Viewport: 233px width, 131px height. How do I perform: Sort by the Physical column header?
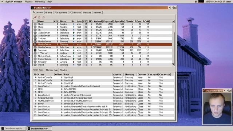click(108, 21)
